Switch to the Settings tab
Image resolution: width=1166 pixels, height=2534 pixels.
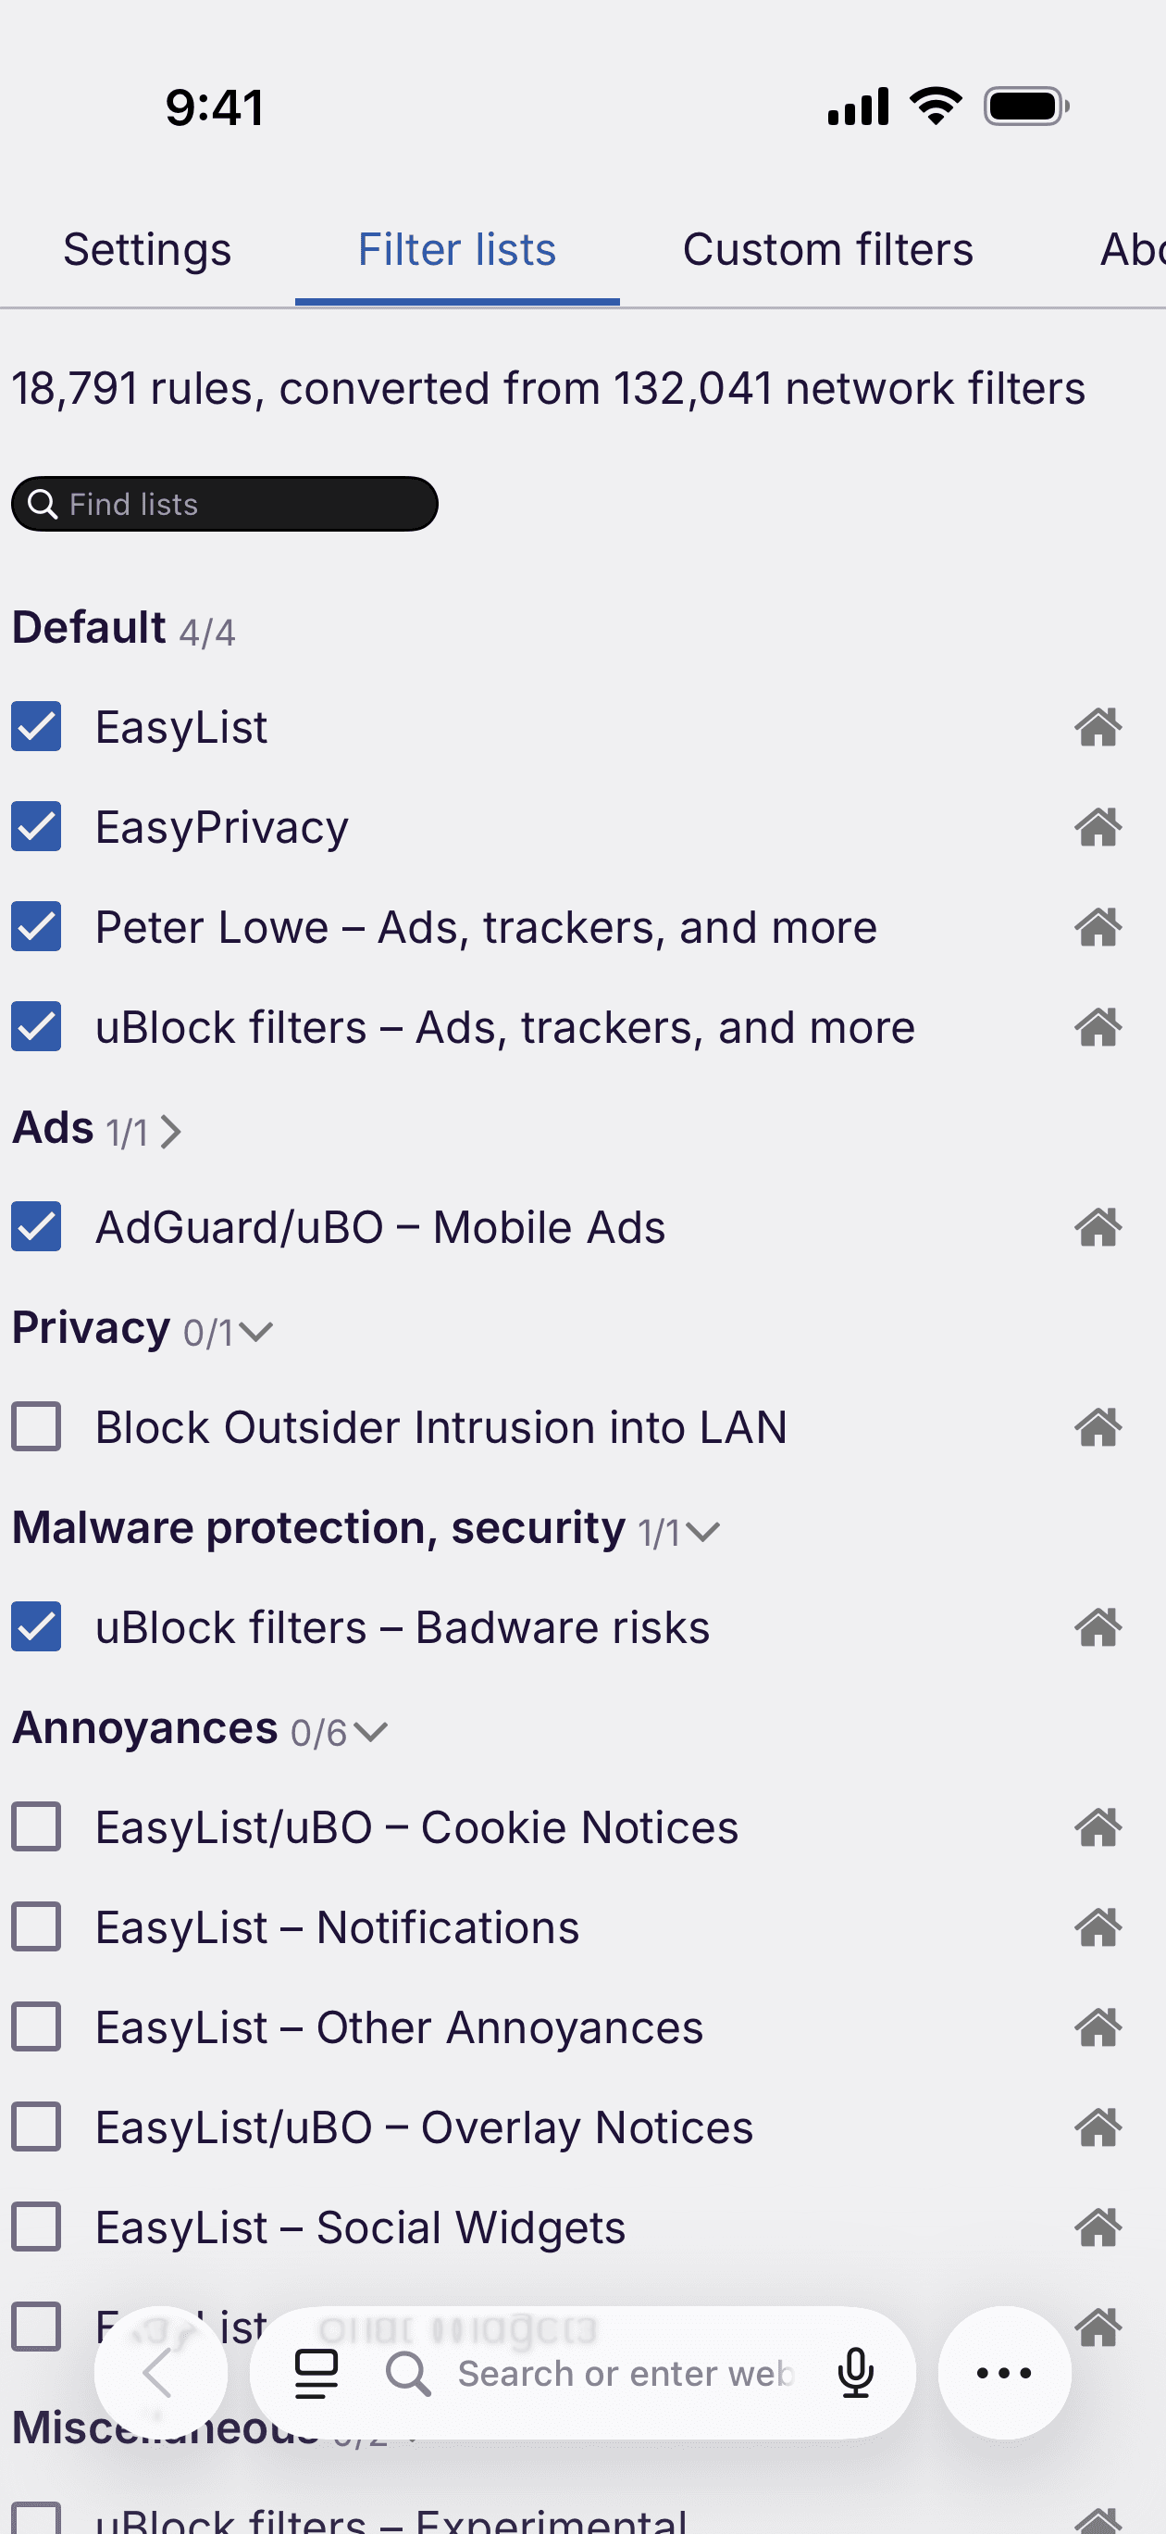pyautogui.click(x=145, y=249)
